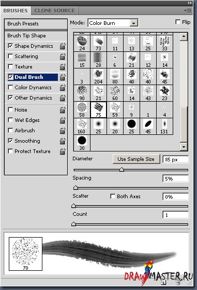Click the lock icon next to Protect Texture
The image size is (197, 290).
tap(63, 151)
